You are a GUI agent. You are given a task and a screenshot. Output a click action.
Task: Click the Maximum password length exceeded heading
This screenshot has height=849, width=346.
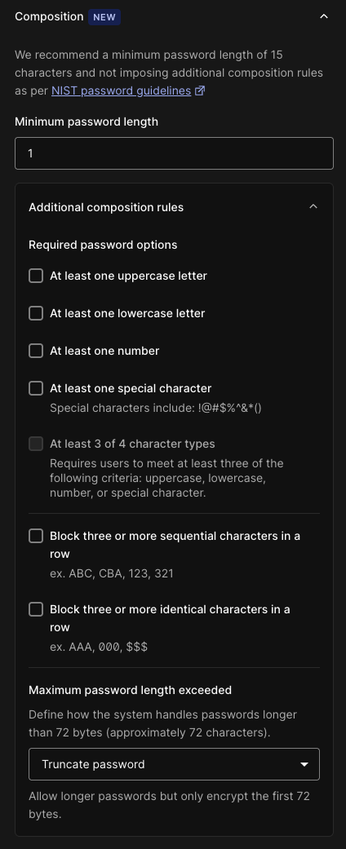(130, 690)
